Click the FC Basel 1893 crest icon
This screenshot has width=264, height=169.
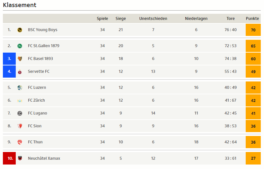pos(20,59)
